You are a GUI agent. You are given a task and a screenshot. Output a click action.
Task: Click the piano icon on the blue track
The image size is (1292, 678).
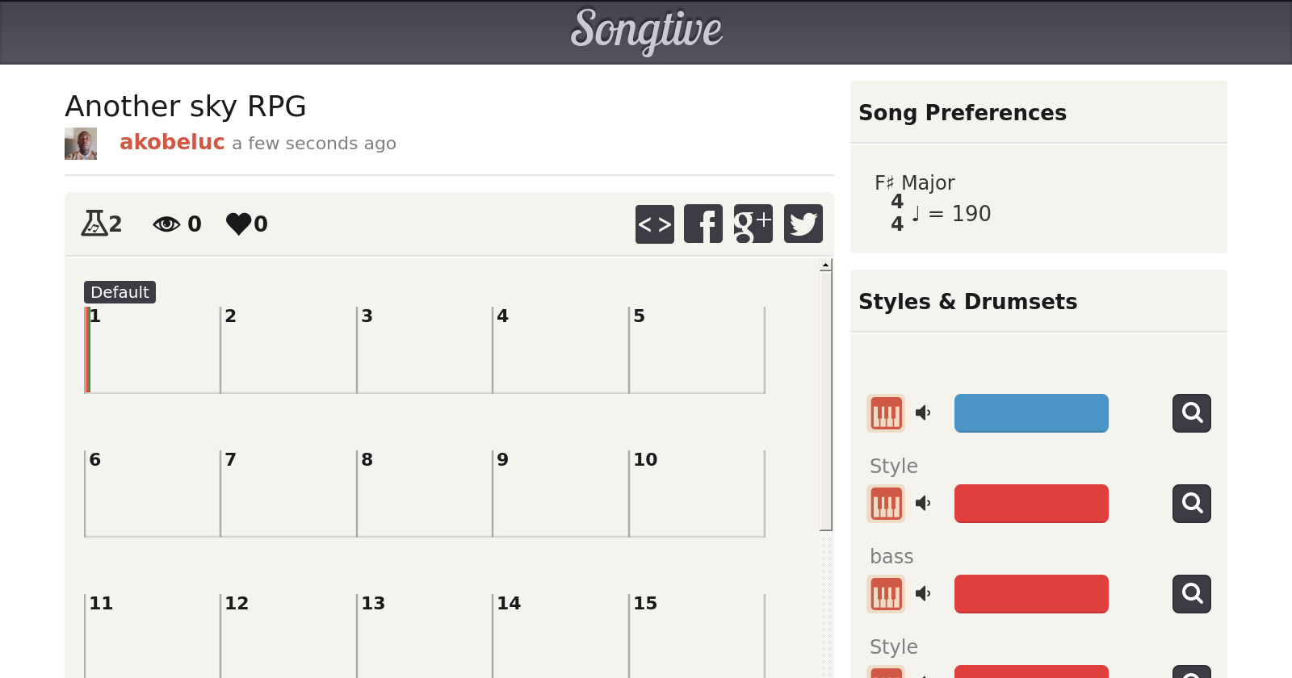[x=886, y=413]
